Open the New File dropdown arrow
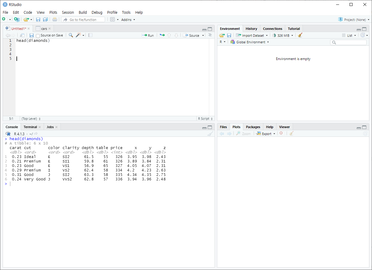372x270 pixels. 10,20
